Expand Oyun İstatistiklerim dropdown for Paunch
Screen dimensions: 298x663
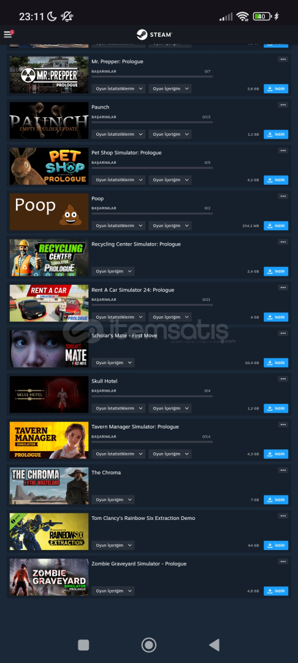(x=118, y=134)
